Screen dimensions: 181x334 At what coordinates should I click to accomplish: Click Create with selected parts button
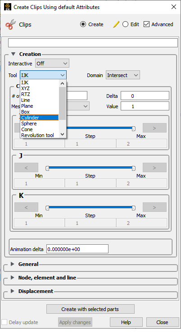[90, 309]
